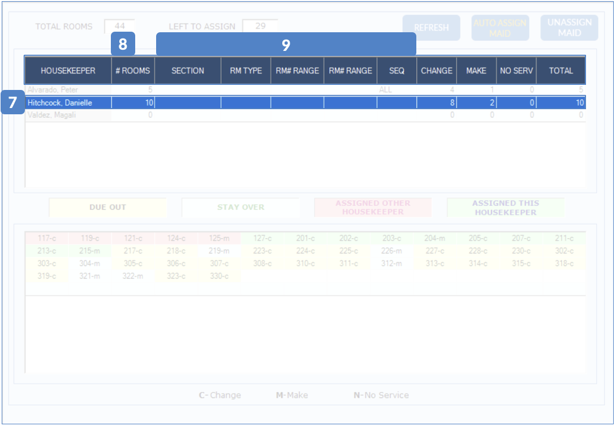Click the REFRESH button
This screenshot has height=426, width=616.
point(431,28)
